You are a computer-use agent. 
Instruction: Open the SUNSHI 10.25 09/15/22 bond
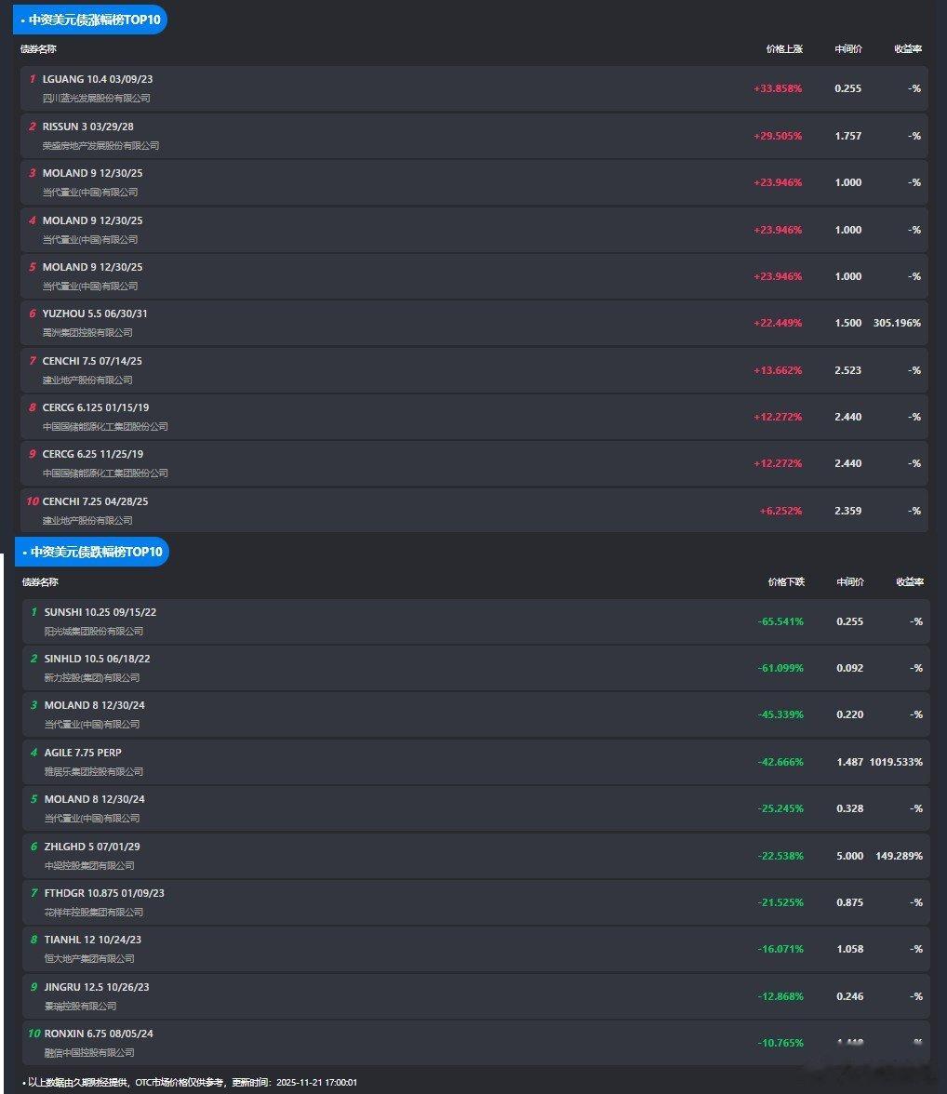coord(100,612)
